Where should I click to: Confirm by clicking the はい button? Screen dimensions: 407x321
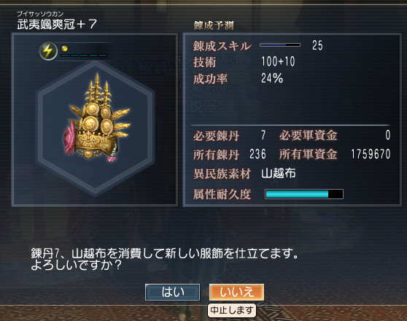[x=173, y=292]
